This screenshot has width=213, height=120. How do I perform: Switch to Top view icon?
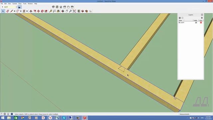click(x=57, y=7)
